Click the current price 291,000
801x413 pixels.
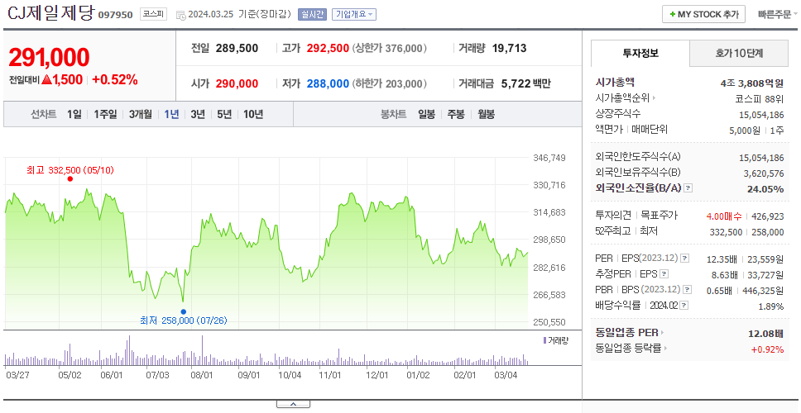[49, 58]
